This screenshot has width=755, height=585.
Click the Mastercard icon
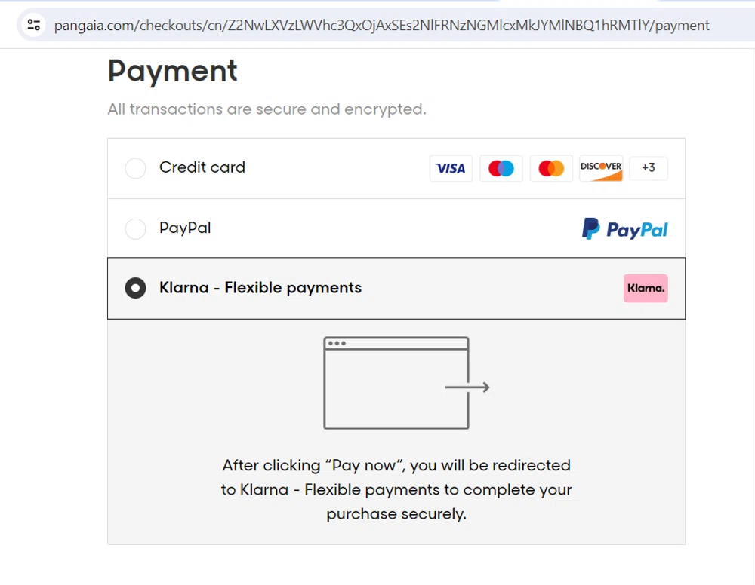pyautogui.click(x=550, y=168)
